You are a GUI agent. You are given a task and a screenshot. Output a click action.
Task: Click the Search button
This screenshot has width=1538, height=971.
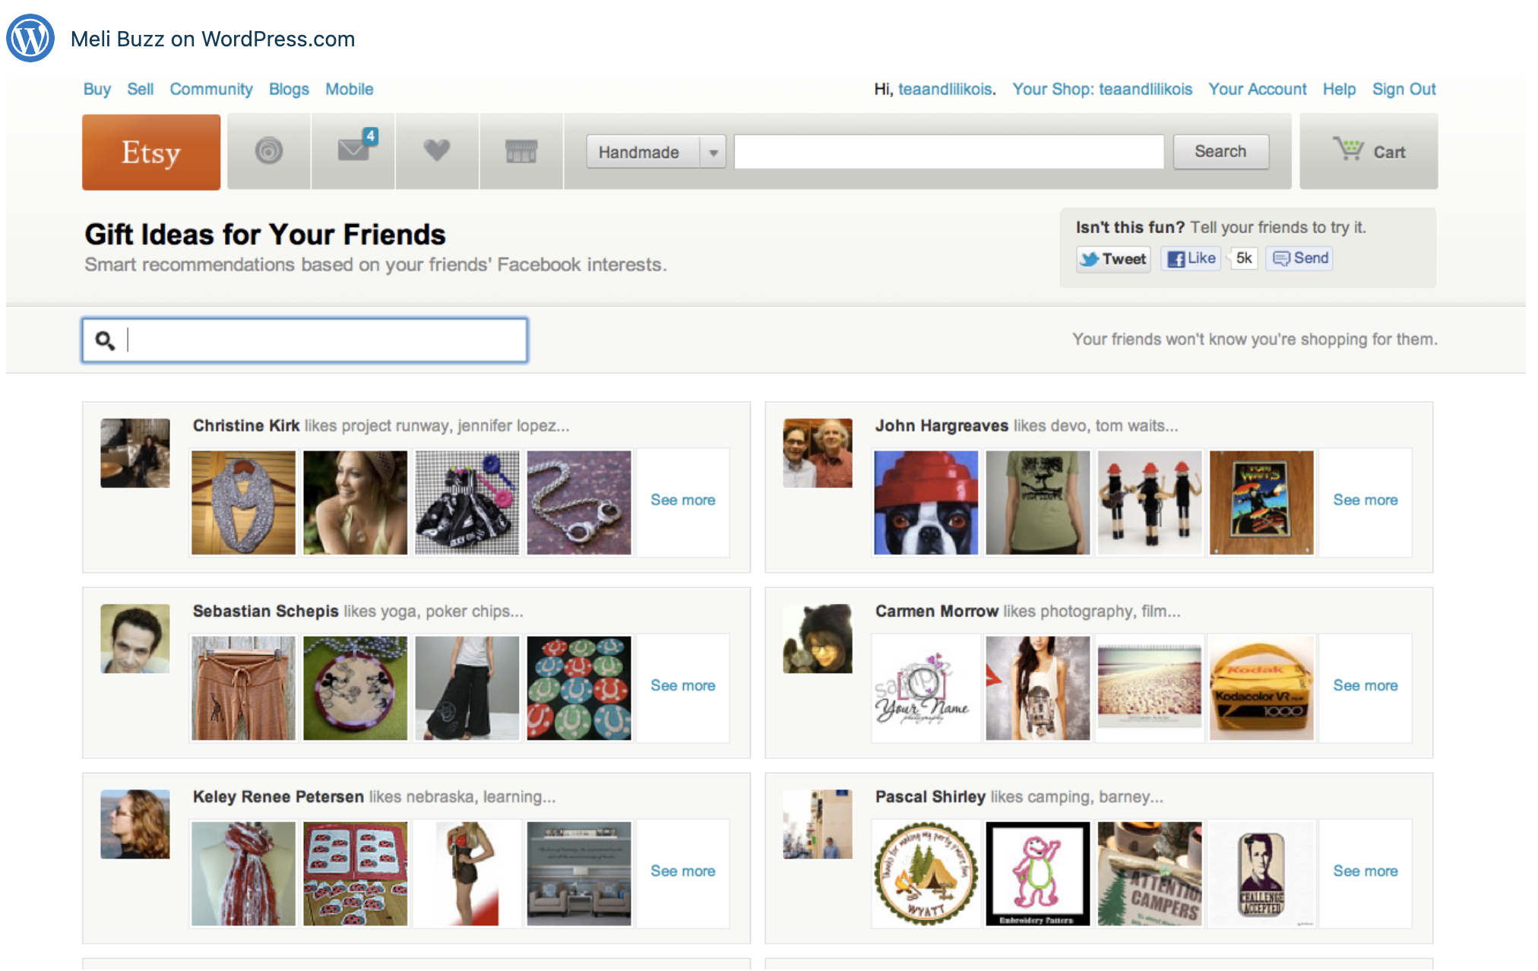[1220, 151]
